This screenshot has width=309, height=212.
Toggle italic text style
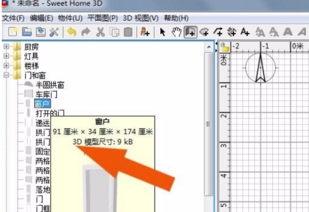click(302, 32)
